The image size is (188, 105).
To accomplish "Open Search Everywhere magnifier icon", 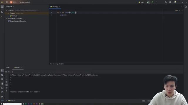I will pos(170,2).
